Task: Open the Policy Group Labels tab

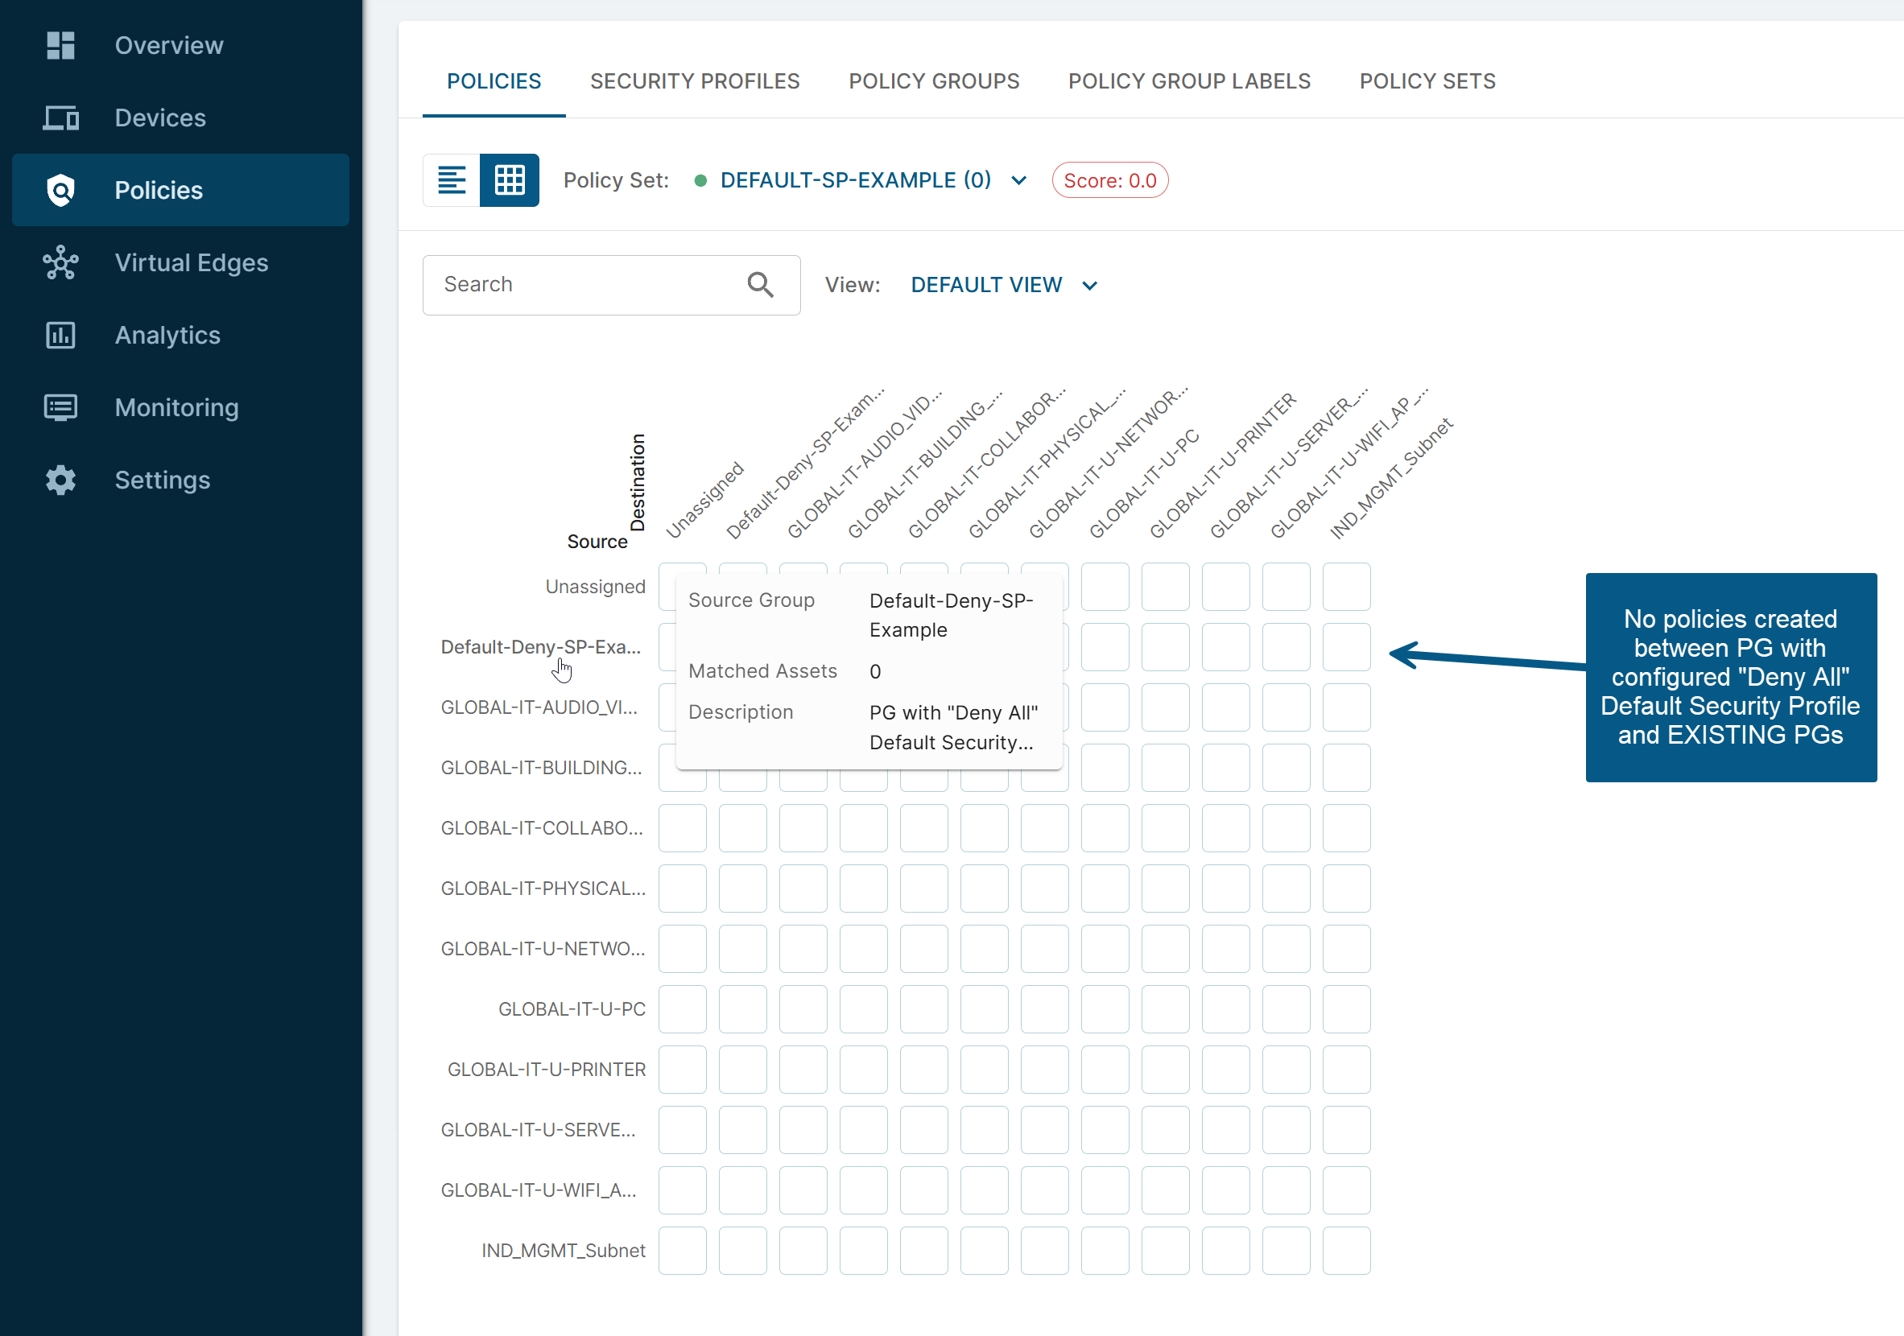Action: [x=1188, y=81]
